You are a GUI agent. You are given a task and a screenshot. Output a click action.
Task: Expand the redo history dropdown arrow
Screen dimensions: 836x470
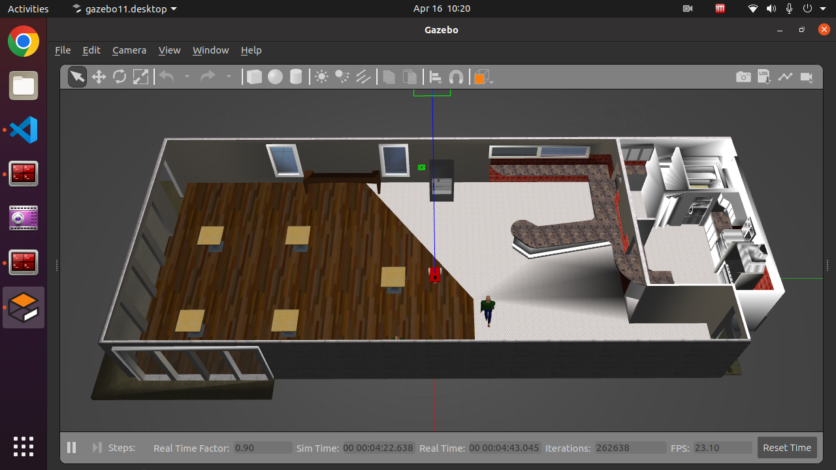(229, 77)
